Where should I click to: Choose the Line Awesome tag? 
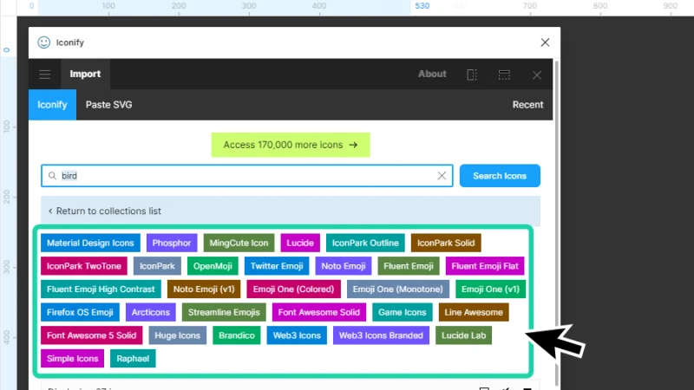point(474,312)
